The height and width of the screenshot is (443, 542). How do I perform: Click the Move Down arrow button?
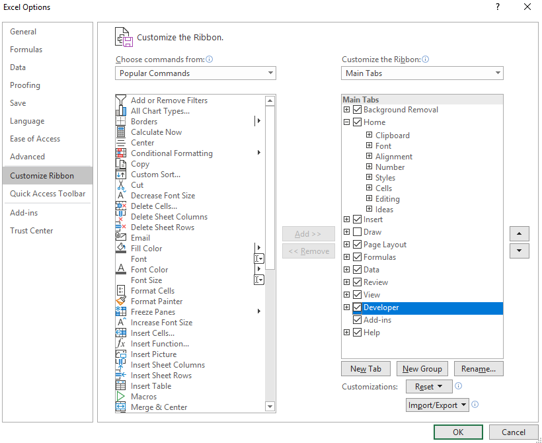tap(519, 251)
